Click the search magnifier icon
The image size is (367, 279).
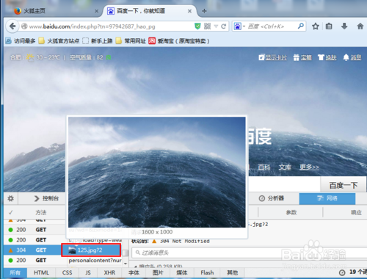[x=300, y=26]
